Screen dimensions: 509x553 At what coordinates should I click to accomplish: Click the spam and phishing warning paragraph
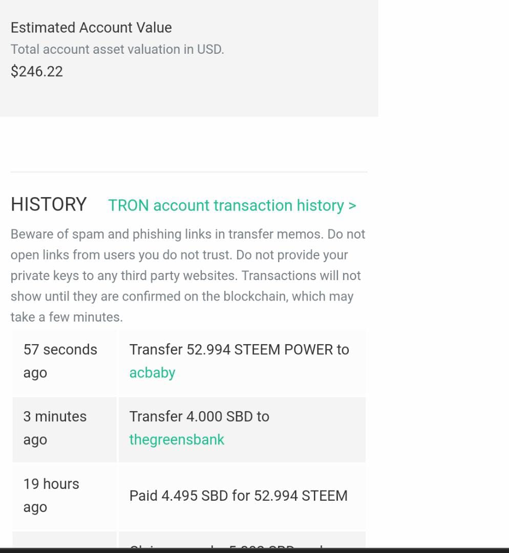click(x=188, y=275)
